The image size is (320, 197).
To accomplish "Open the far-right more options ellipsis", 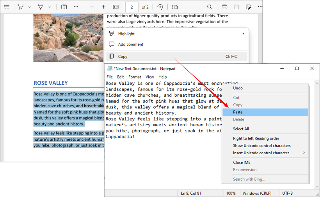I will click(x=260, y=7).
